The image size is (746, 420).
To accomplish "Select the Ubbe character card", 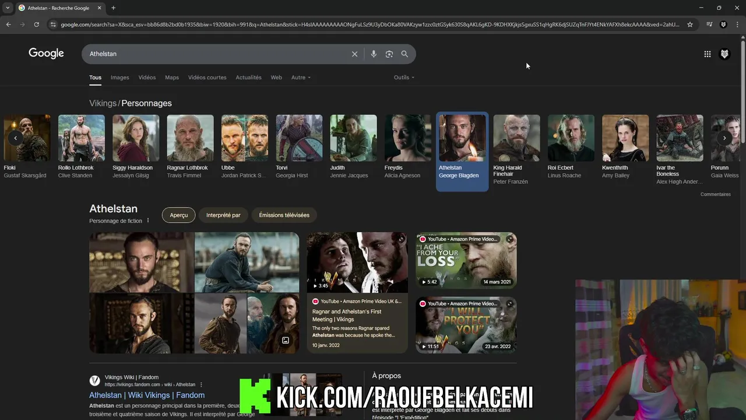I will pyautogui.click(x=245, y=147).
